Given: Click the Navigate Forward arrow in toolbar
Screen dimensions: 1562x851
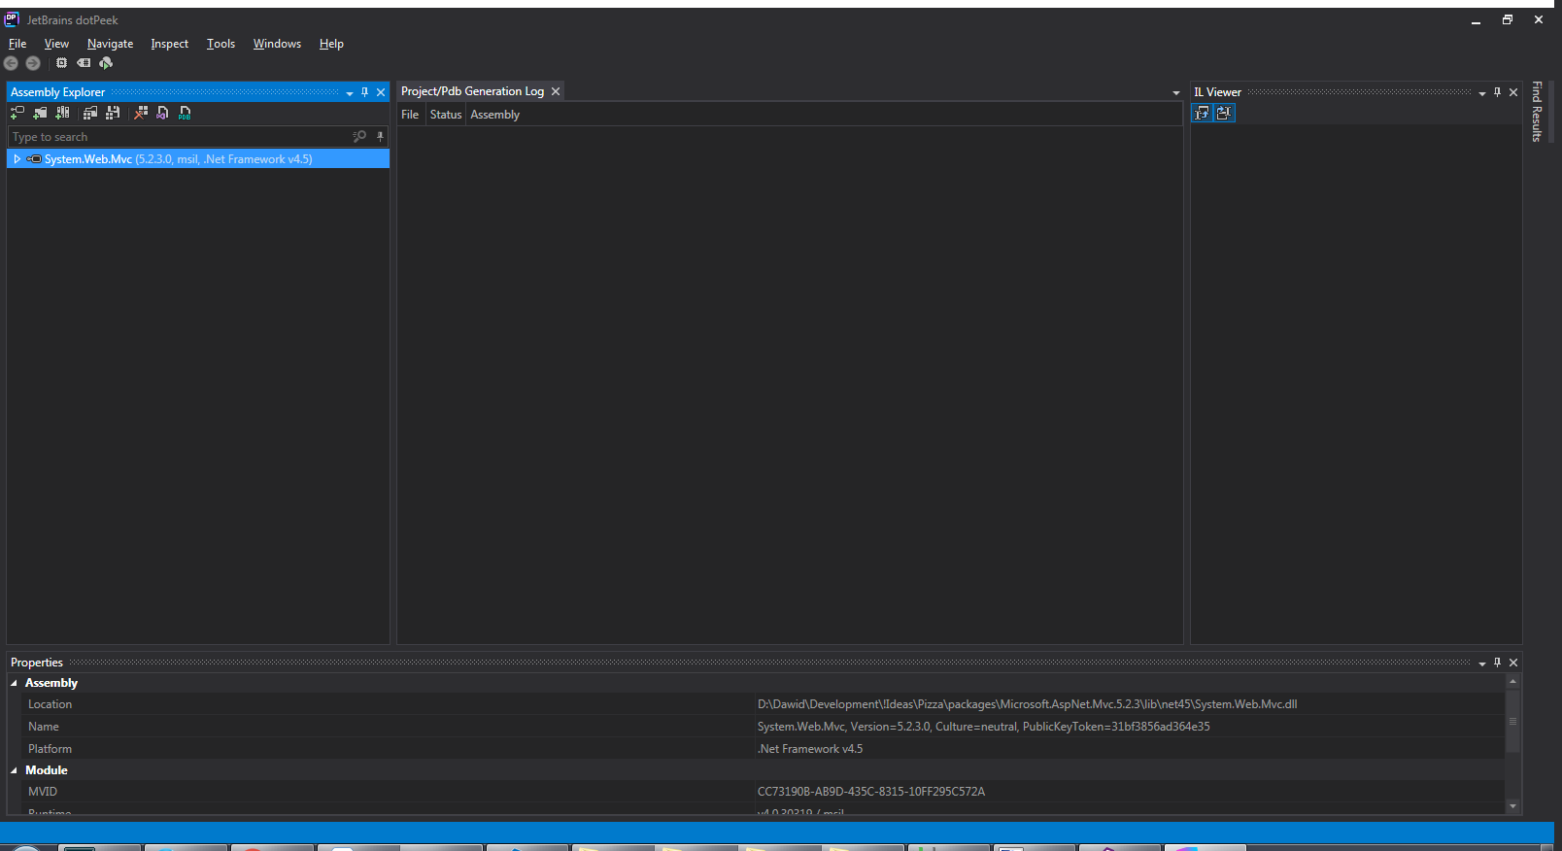Looking at the screenshot, I should click(x=33, y=63).
